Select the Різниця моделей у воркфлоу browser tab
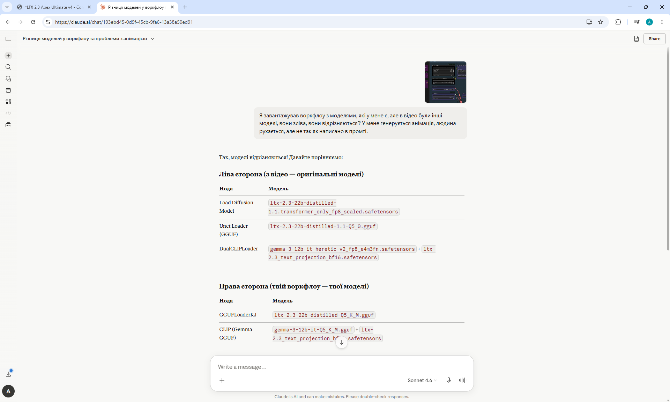Image resolution: width=670 pixels, height=402 pixels. point(136,7)
